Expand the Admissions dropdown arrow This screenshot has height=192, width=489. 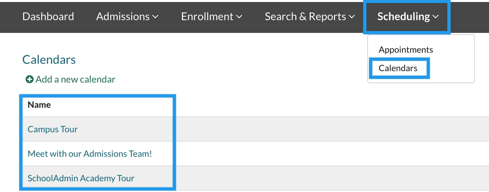click(x=155, y=17)
